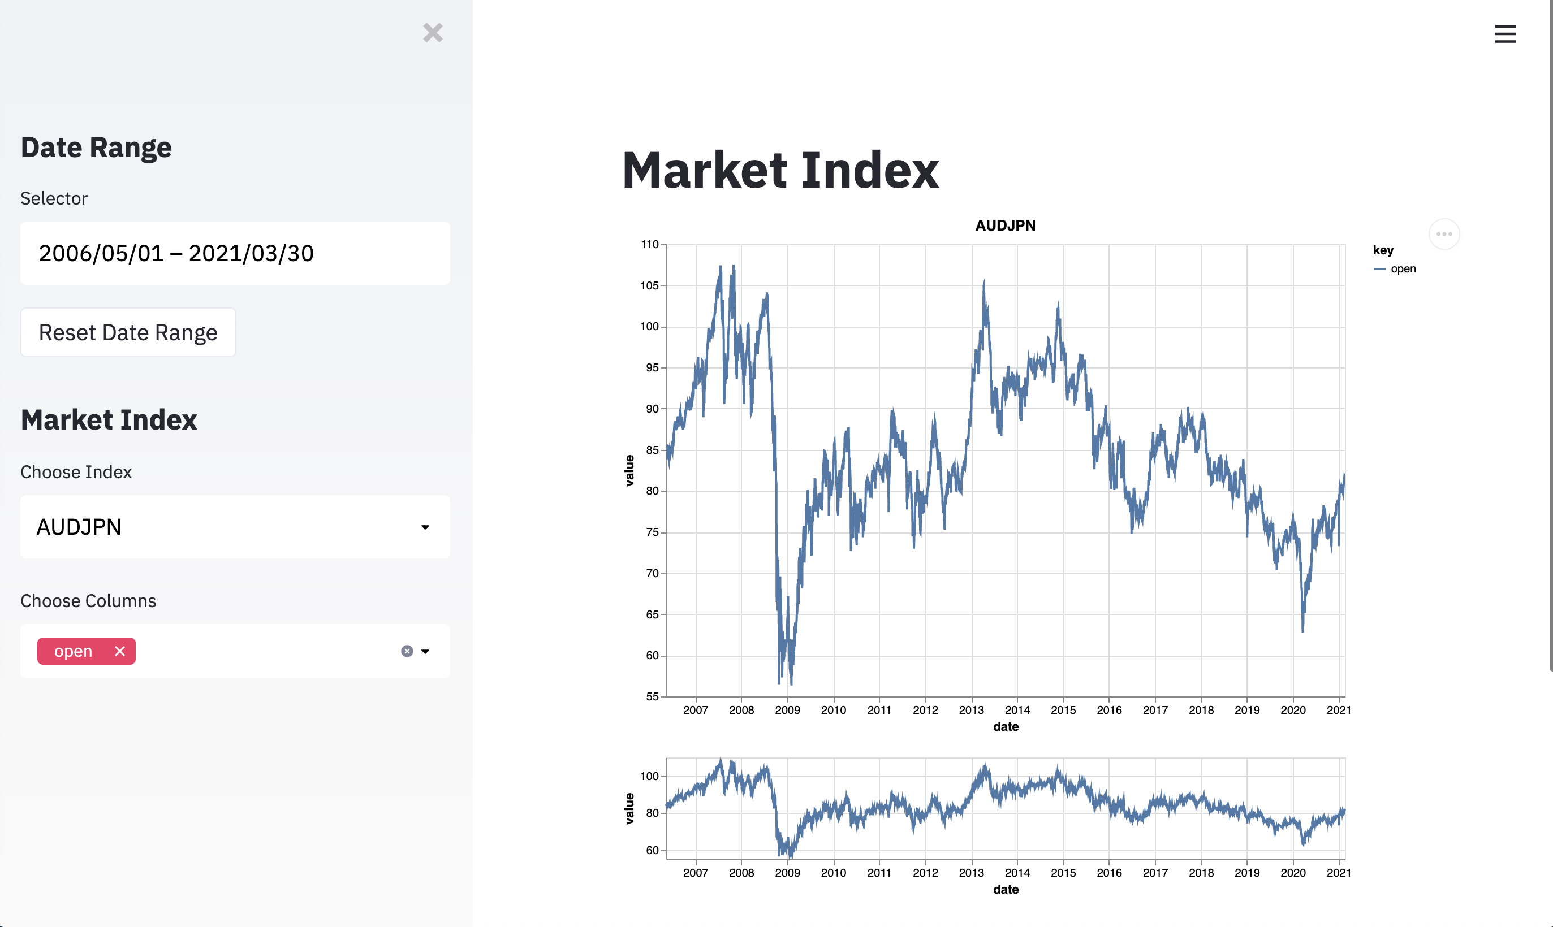Viewport: 1553px width, 927px height.
Task: Clear all selected columns with circle-x icon
Action: [407, 651]
